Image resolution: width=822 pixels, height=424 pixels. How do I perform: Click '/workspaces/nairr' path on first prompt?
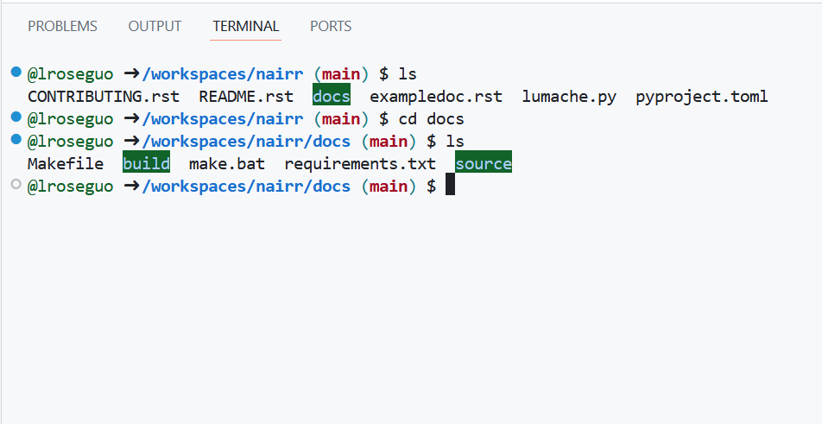tap(222, 74)
